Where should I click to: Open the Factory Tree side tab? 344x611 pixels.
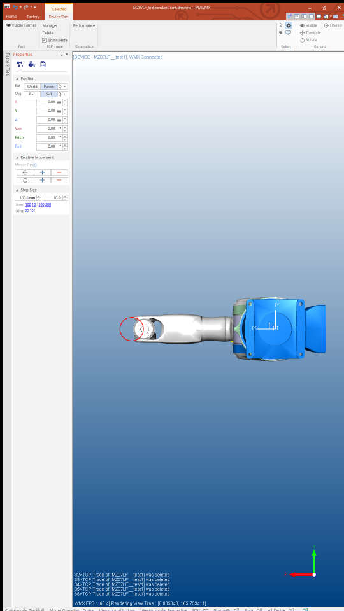point(8,64)
